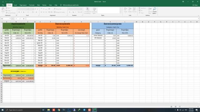Click the Cut scissors button

click(x=7, y=8)
